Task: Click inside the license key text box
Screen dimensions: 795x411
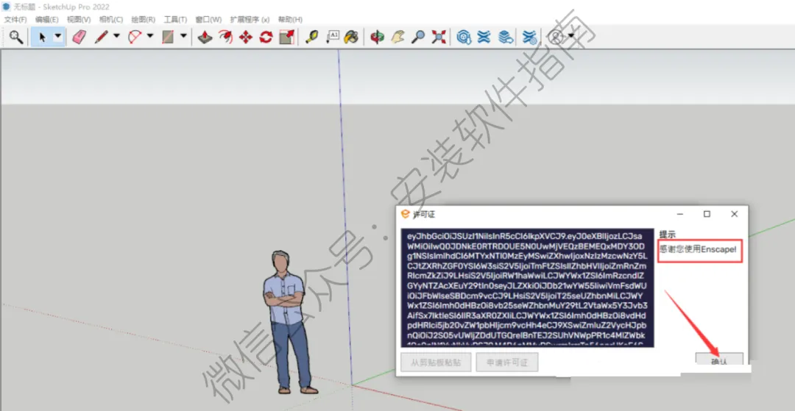Action: 527,288
